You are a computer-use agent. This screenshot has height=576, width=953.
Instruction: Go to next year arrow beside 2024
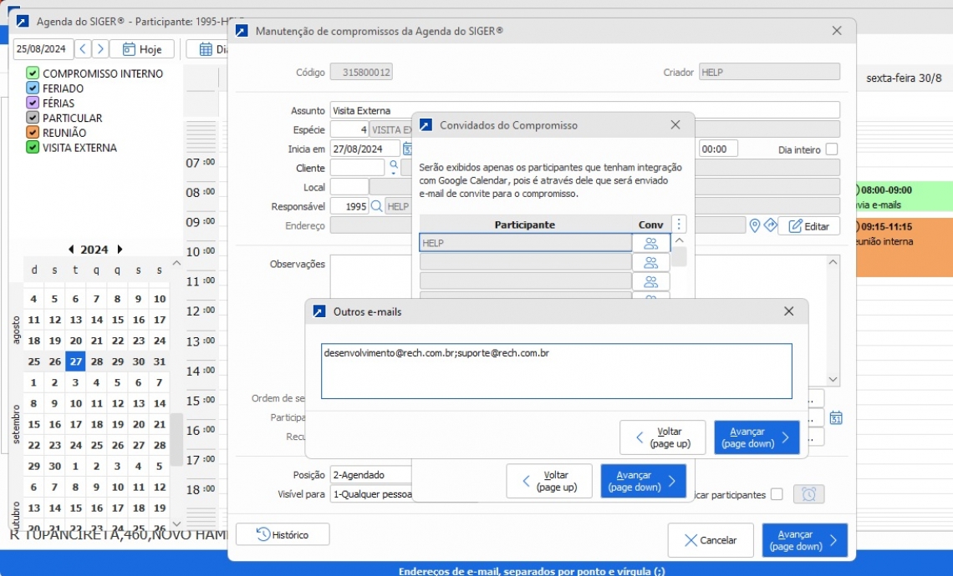(120, 250)
